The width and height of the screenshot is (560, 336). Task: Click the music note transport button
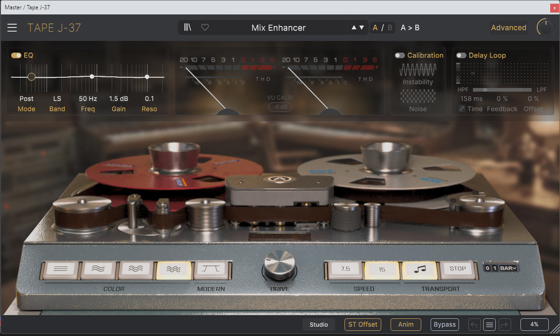coord(419,269)
